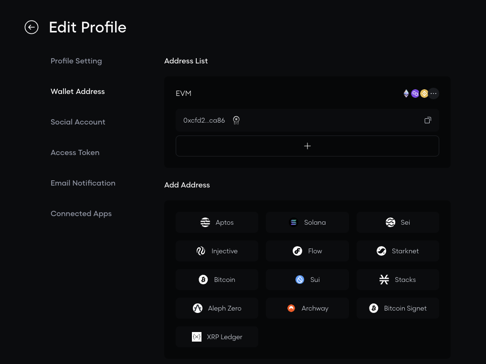486x364 pixels.
Task: Click the EVM label
Action: pyautogui.click(x=183, y=93)
